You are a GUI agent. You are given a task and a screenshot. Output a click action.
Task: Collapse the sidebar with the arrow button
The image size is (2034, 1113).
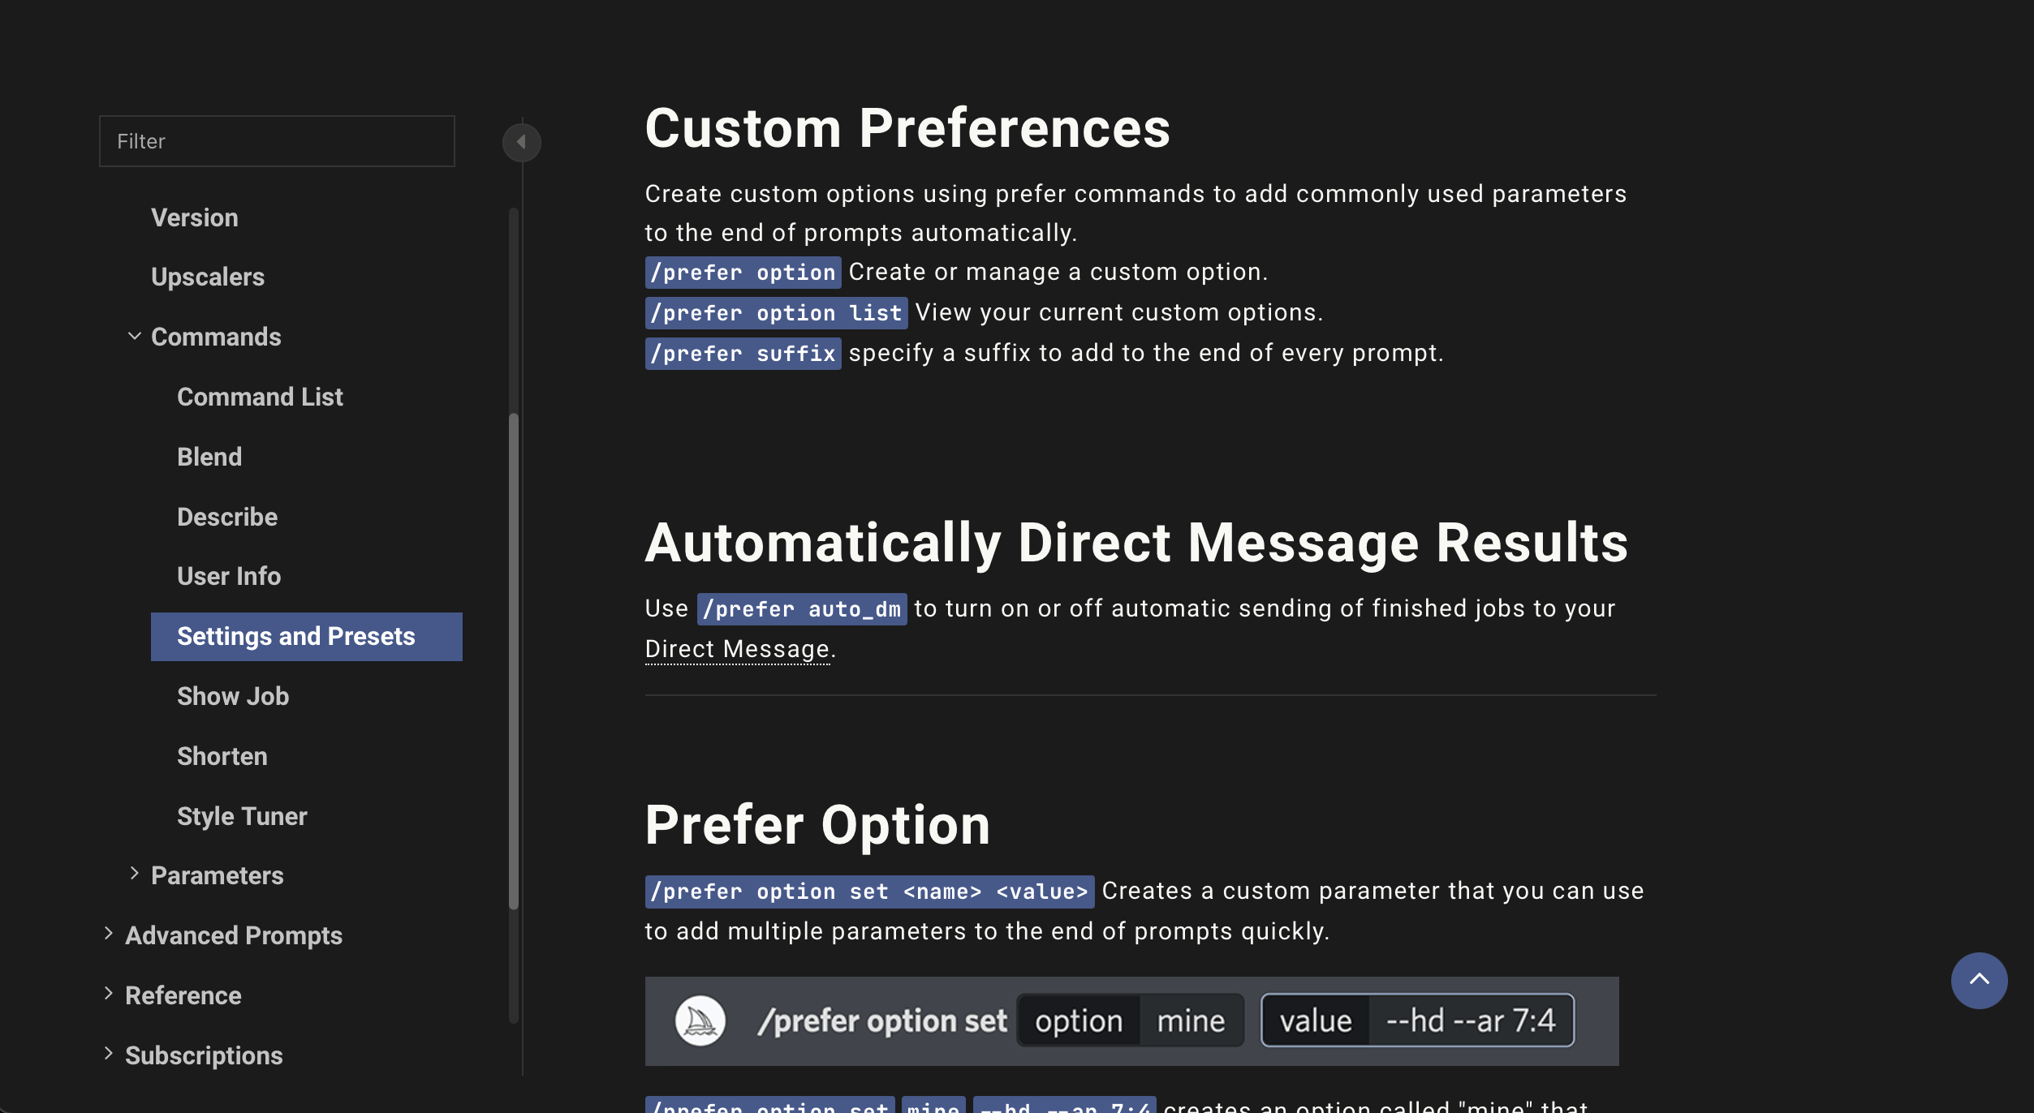click(x=521, y=142)
